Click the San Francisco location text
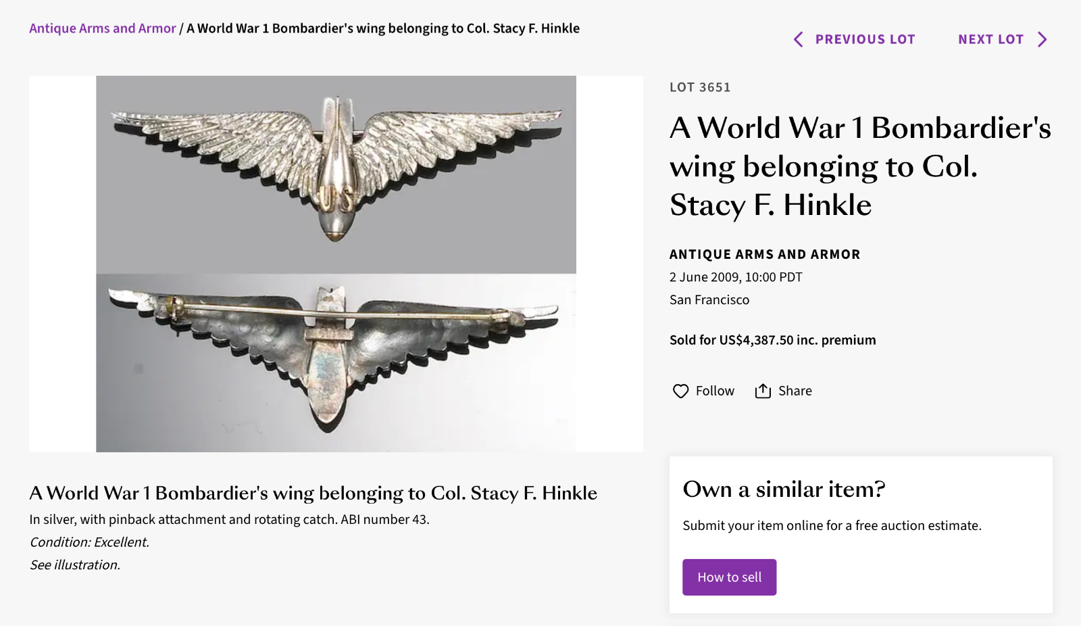The image size is (1081, 626). (x=709, y=299)
